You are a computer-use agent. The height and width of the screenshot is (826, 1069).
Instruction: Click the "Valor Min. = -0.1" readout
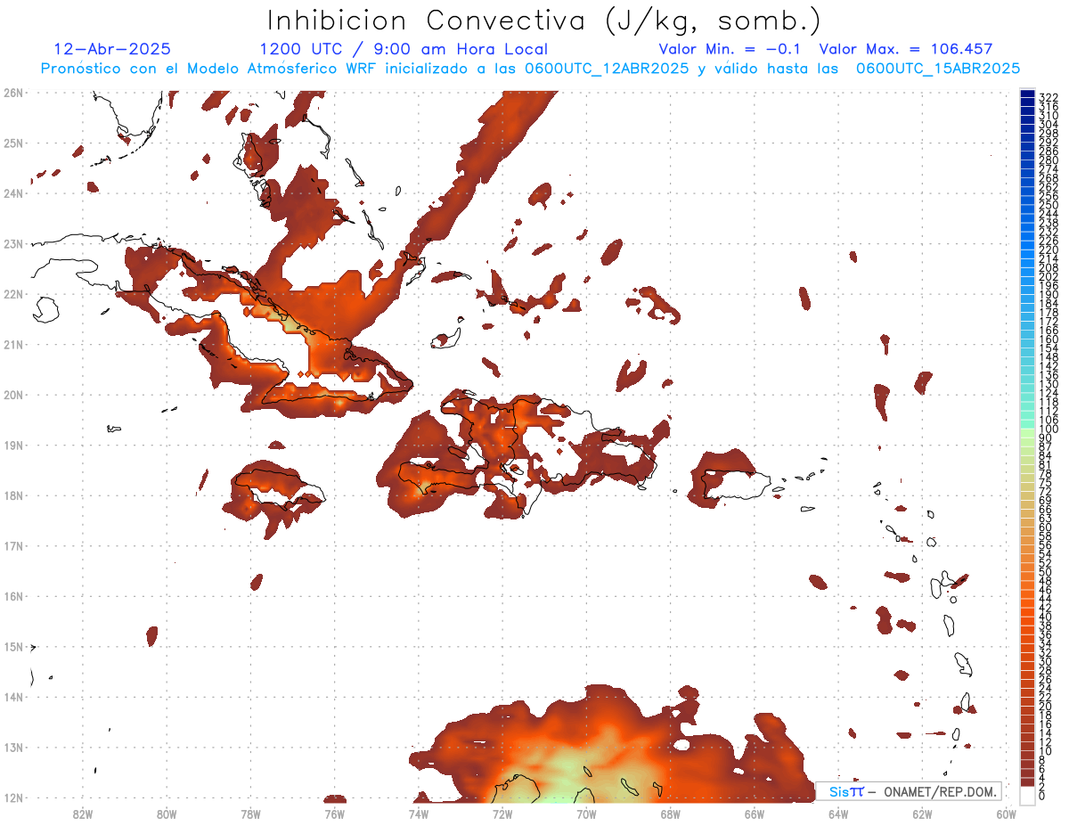click(731, 49)
